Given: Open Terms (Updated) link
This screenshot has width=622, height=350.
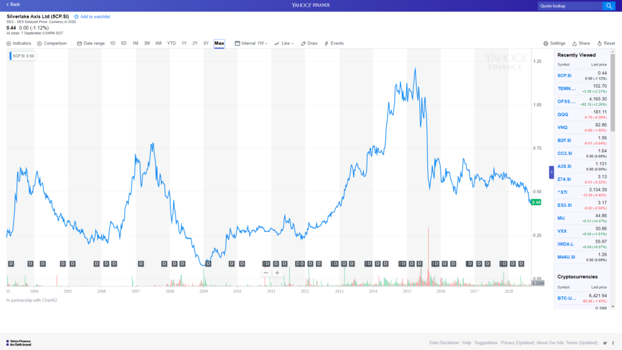Looking at the screenshot, I should 581,343.
